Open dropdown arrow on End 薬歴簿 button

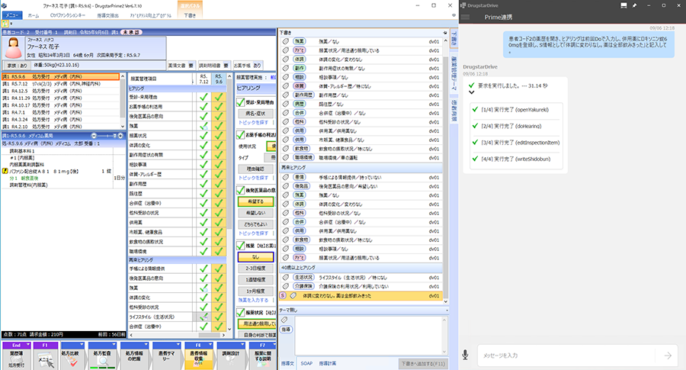(x=28, y=345)
